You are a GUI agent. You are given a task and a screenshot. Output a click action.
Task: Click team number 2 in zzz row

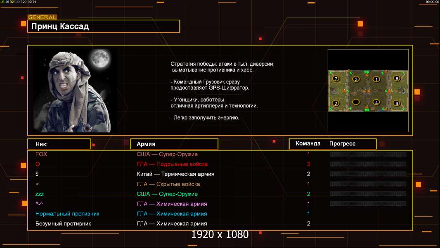[x=308, y=194]
